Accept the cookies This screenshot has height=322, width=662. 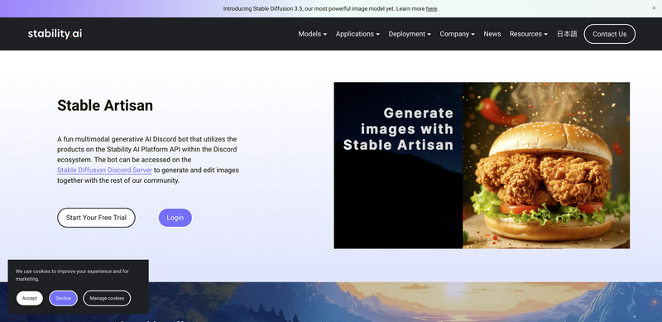30,298
